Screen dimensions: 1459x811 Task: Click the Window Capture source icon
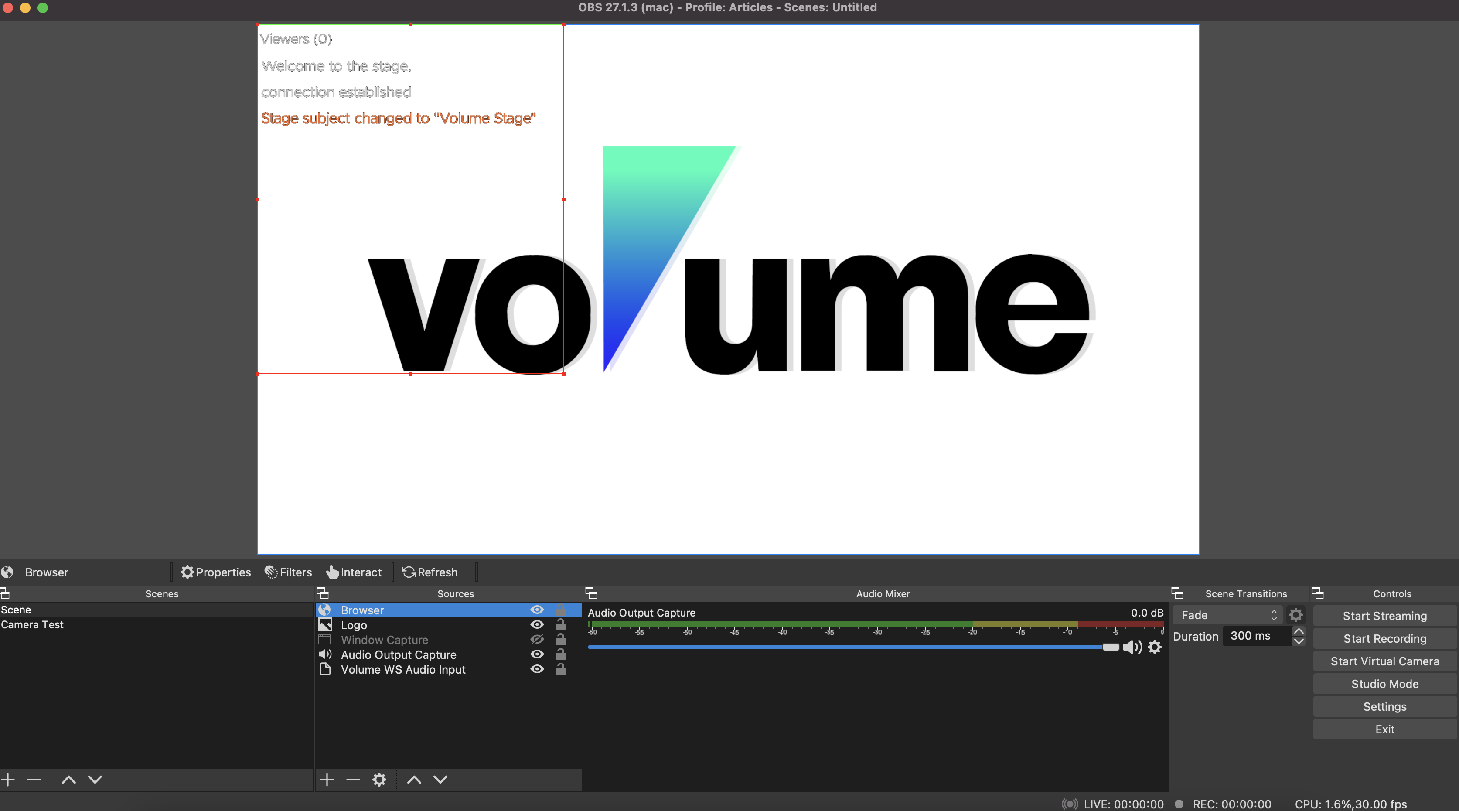tap(324, 639)
